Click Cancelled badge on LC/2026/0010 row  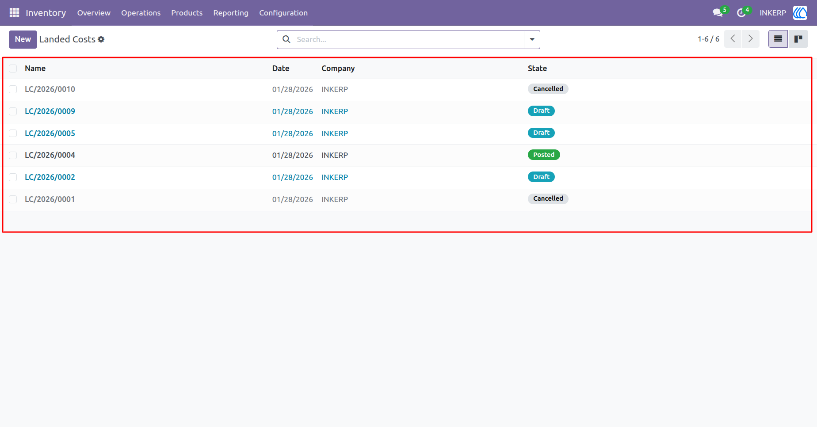(x=548, y=89)
